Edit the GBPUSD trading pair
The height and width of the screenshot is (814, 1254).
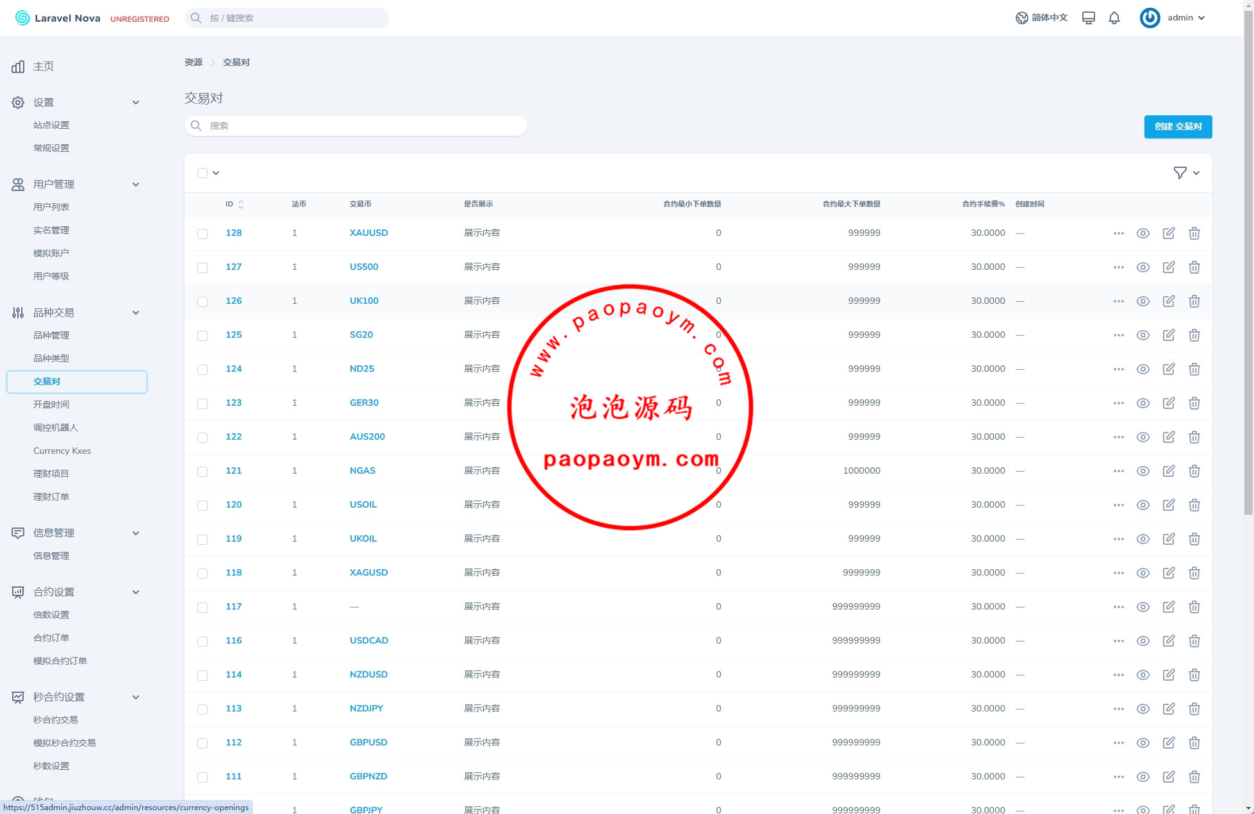1169,743
